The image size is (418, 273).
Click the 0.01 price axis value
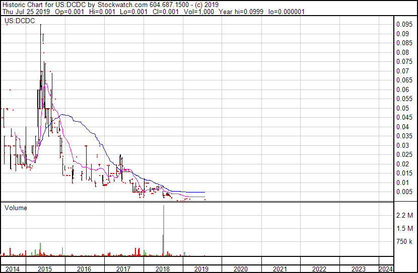coord(402,183)
